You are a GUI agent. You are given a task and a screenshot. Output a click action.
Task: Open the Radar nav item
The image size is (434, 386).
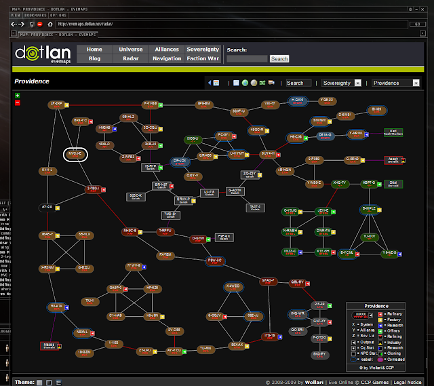(131, 59)
